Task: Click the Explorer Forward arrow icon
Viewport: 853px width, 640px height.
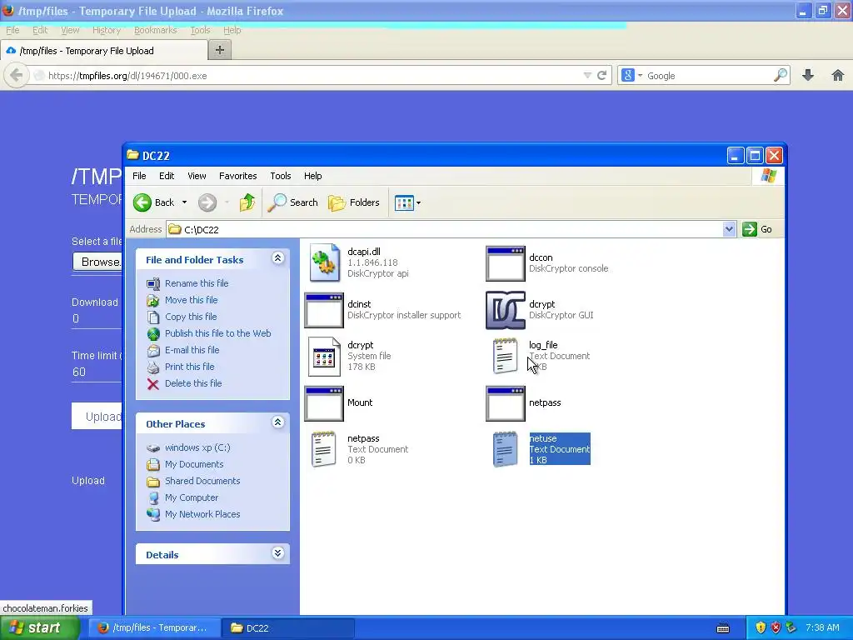Action: (x=207, y=202)
